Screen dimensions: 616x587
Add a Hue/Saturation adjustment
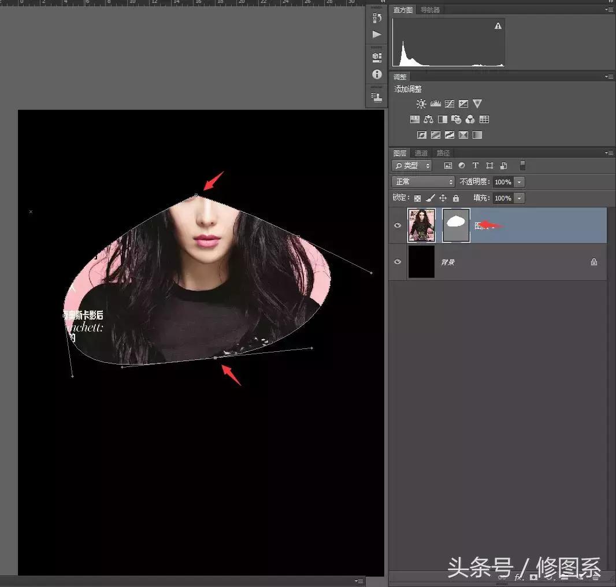(415, 119)
